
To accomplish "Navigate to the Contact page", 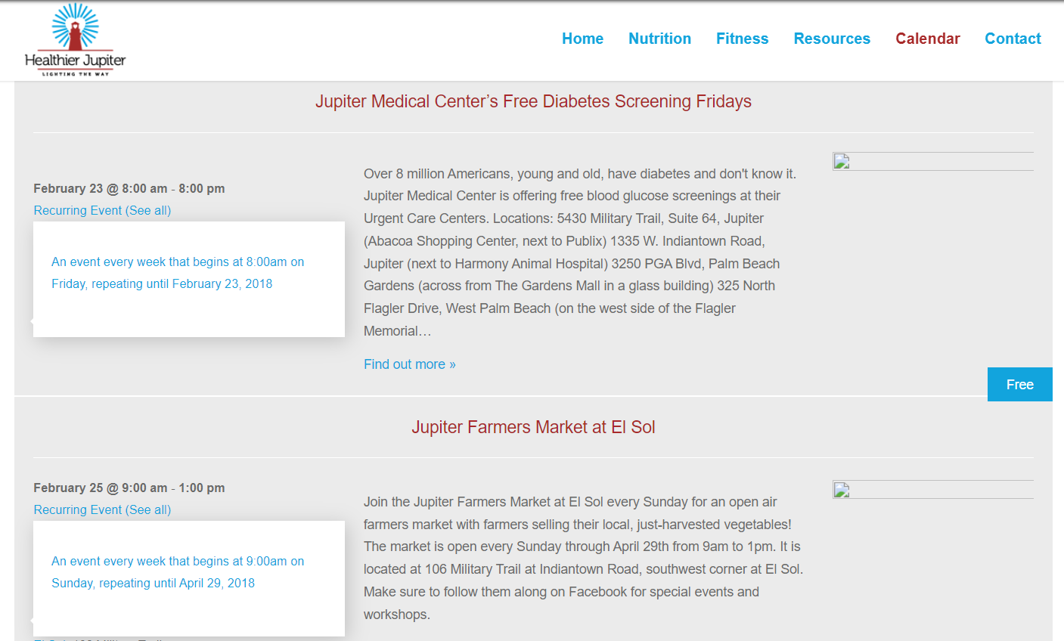I will [1013, 39].
